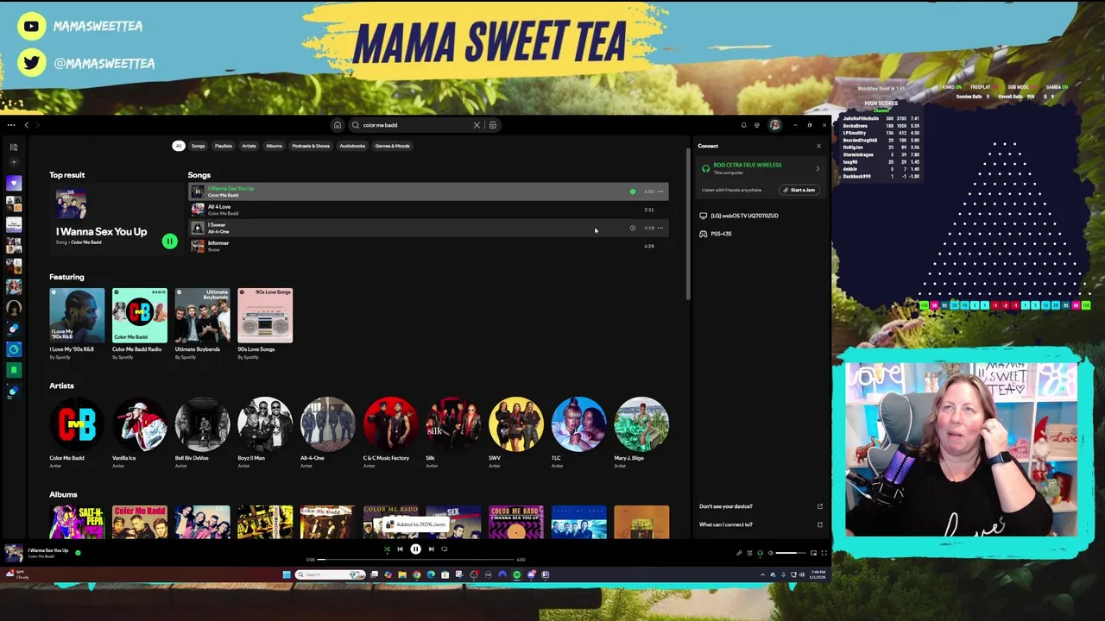Open Mary J. Blige artist page
Screen dimensions: 1105x621
point(641,432)
